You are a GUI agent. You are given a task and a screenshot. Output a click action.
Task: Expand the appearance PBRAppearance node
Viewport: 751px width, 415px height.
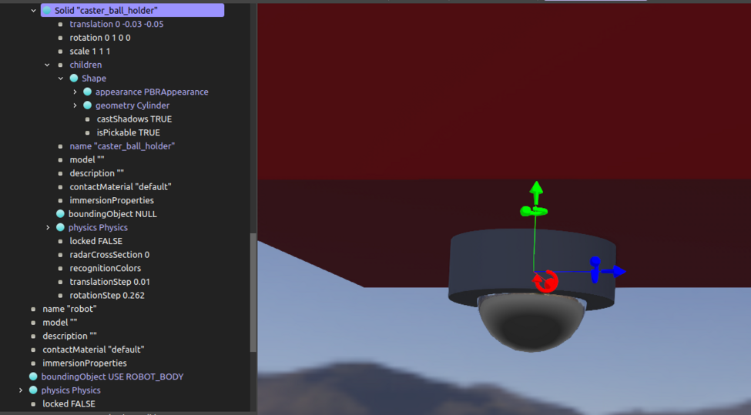point(75,92)
